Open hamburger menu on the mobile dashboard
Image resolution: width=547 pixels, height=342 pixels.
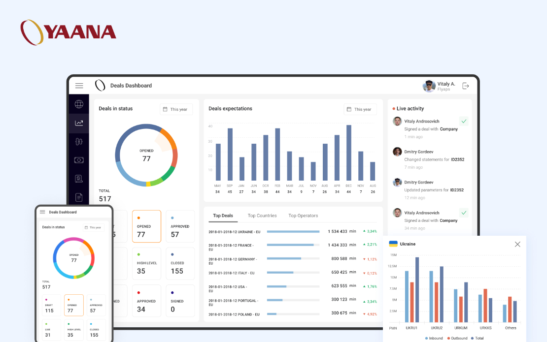click(42, 212)
